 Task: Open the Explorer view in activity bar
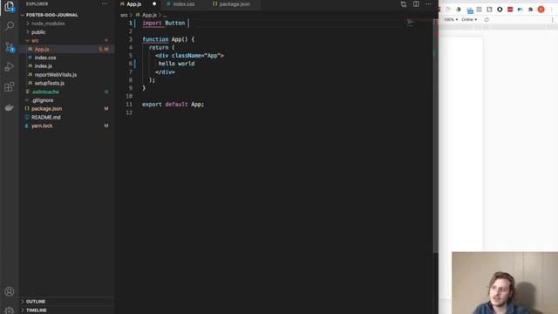coord(10,7)
